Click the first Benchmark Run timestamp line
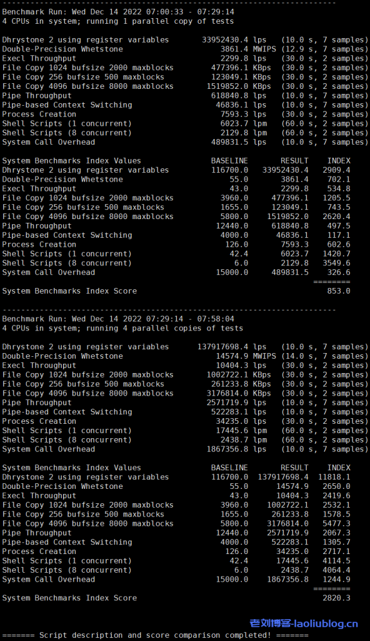 coord(118,12)
